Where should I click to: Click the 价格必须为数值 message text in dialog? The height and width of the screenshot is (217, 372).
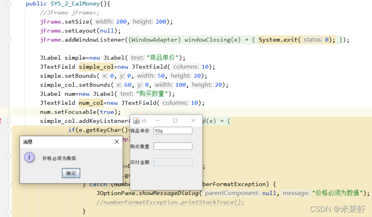pyautogui.click(x=59, y=158)
